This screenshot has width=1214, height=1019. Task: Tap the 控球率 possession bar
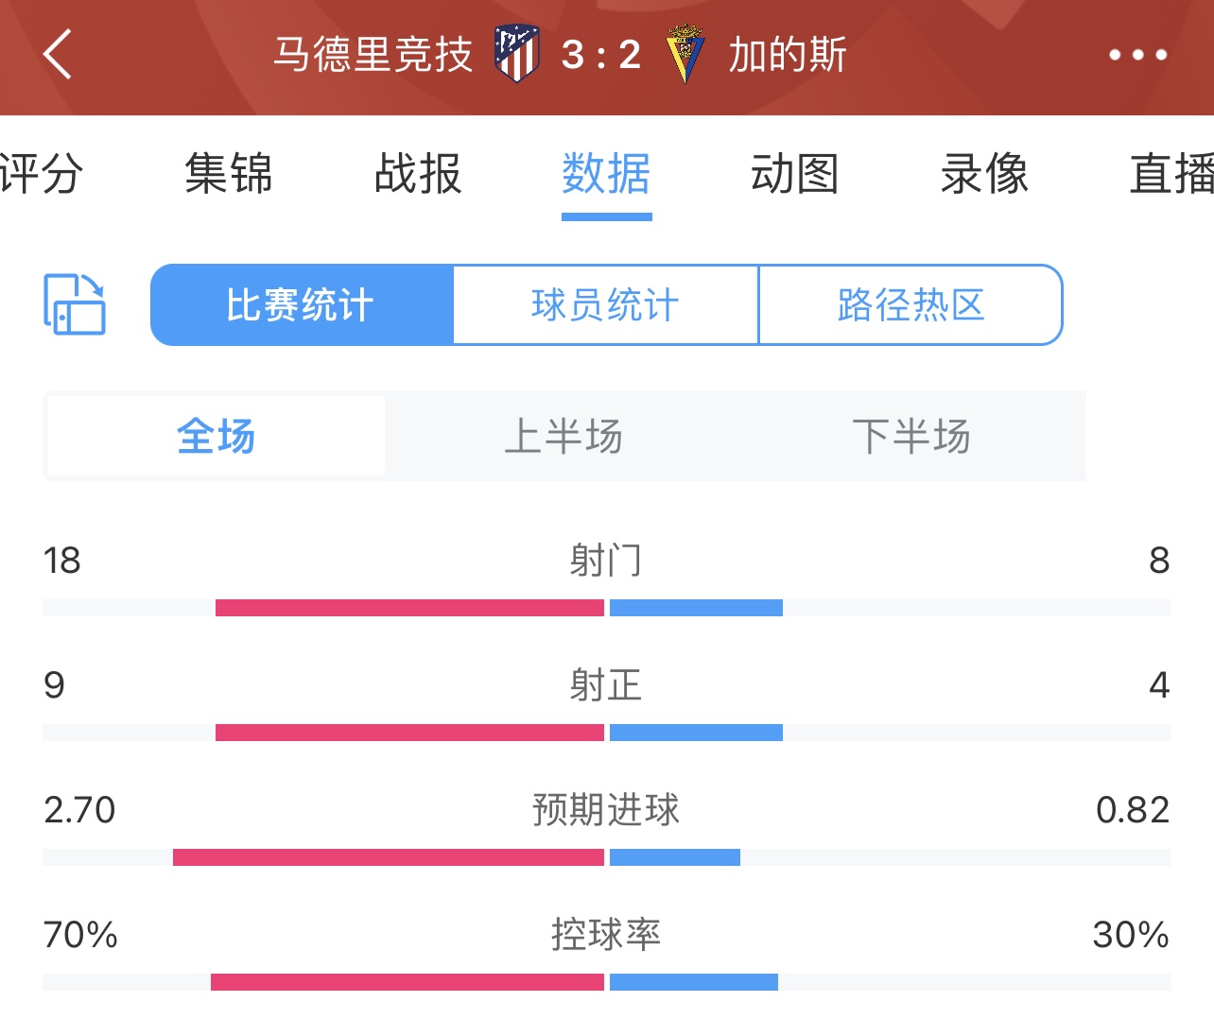click(607, 982)
